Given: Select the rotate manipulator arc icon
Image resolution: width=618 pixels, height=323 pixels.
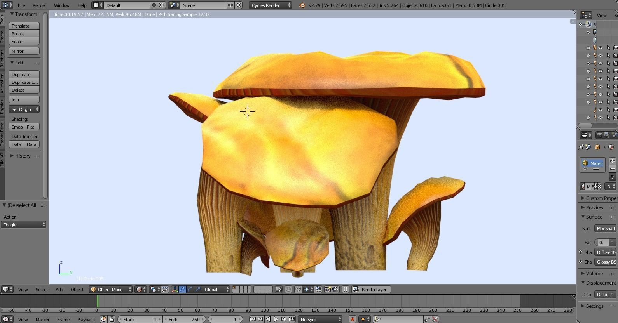Looking at the screenshot, I should pyautogui.click(x=190, y=289).
